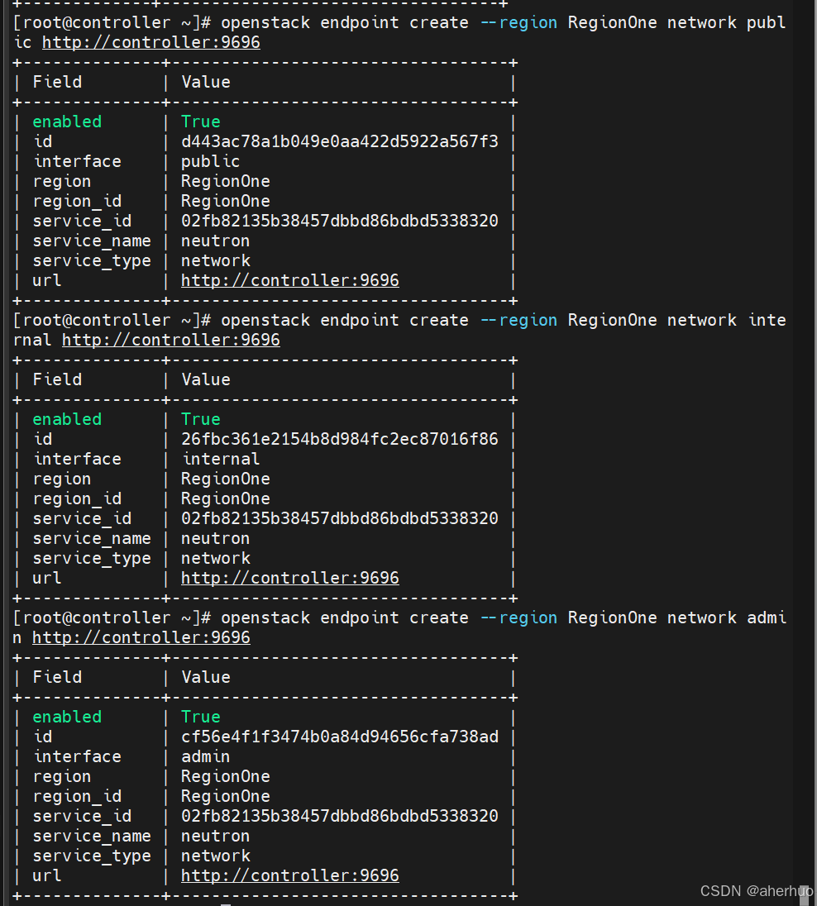The height and width of the screenshot is (906, 817).
Task: Click the service_id value in the admin endpoint table
Action: (x=339, y=816)
